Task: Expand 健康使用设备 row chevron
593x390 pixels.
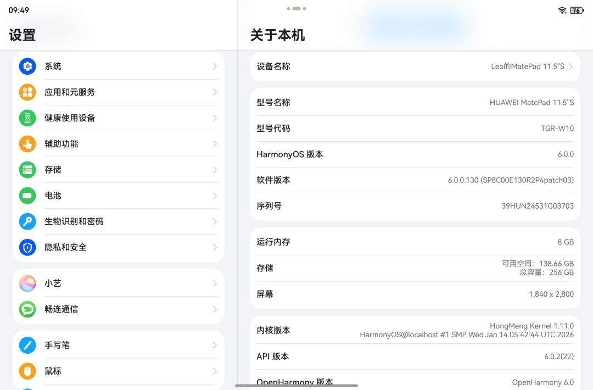Action: tap(215, 118)
